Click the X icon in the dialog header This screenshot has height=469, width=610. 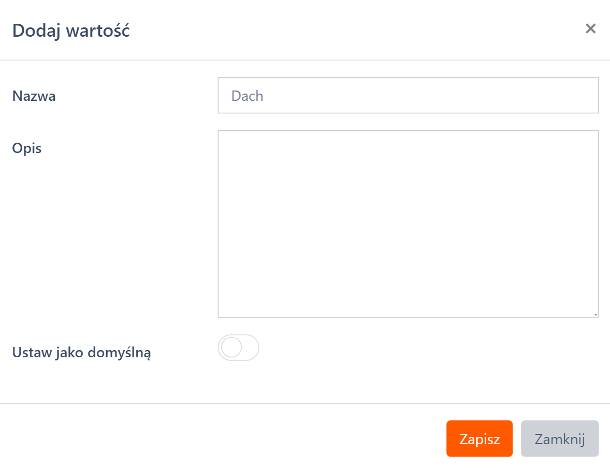point(590,29)
